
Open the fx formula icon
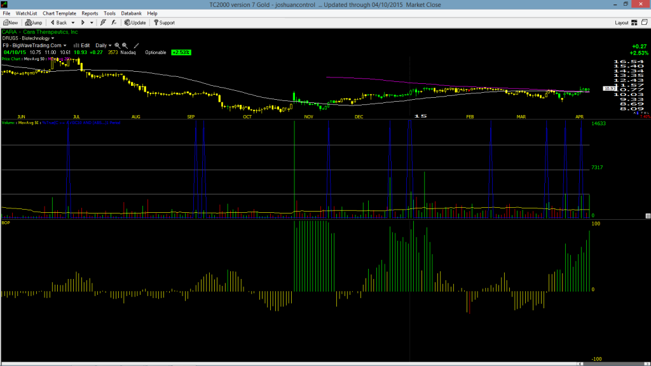[114, 22]
